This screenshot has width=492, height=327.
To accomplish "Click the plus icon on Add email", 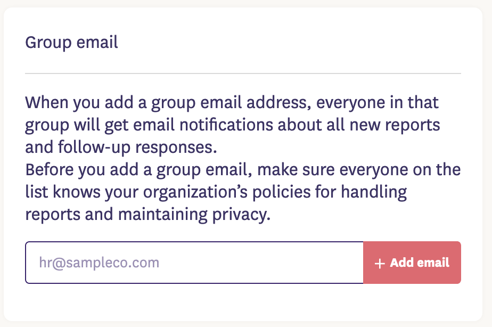I will click(x=380, y=264).
